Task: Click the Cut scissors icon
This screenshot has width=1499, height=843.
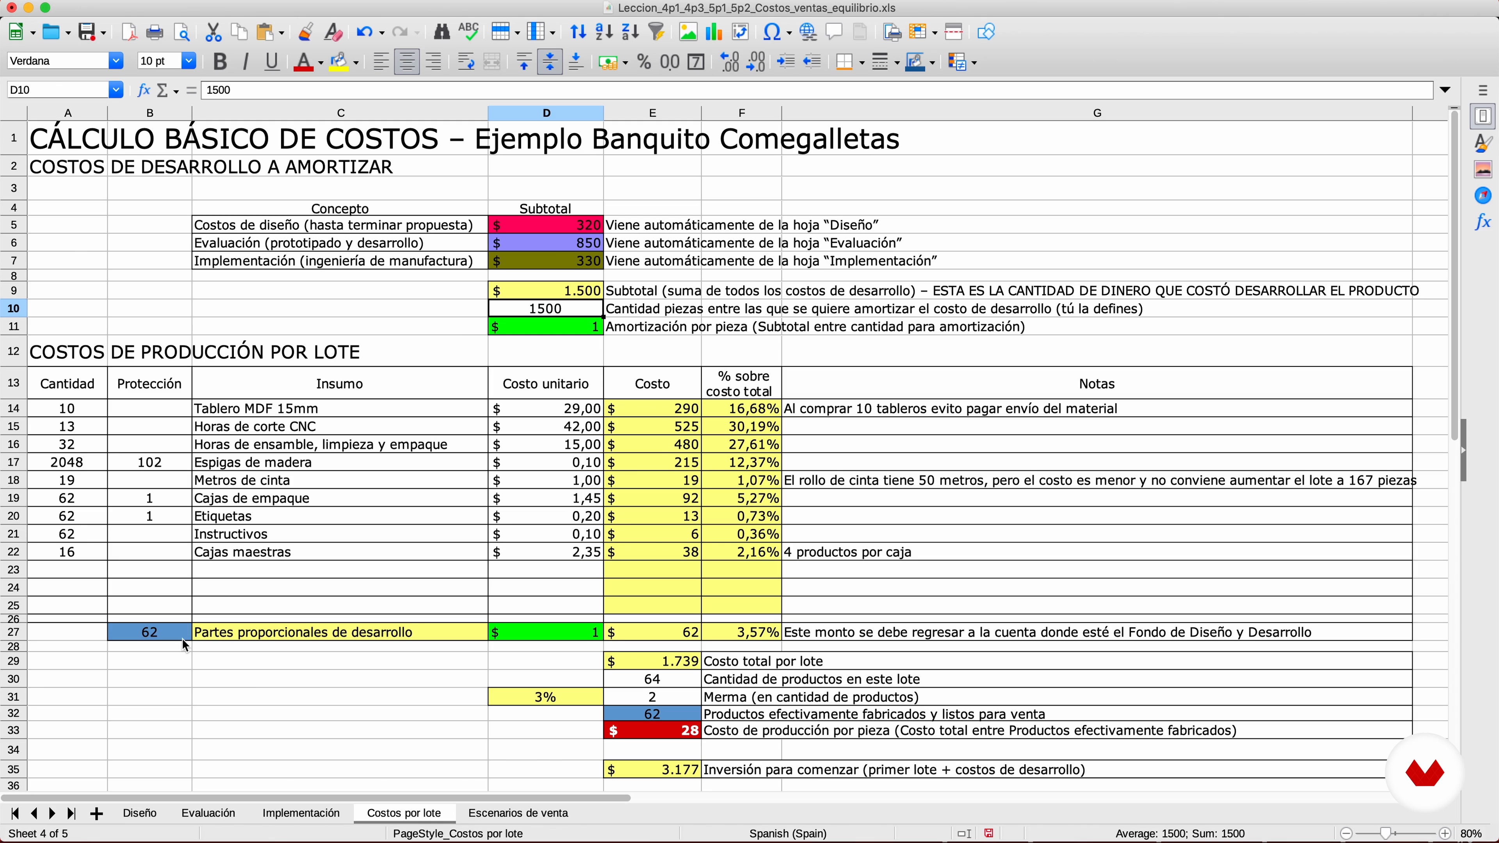Action: (x=214, y=32)
